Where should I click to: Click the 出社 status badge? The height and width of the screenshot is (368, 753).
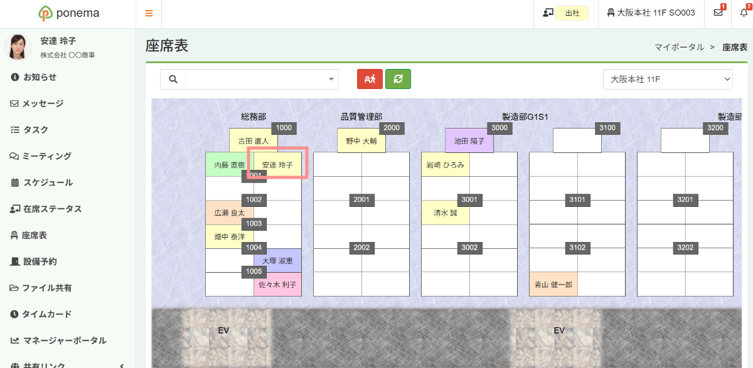coord(572,13)
